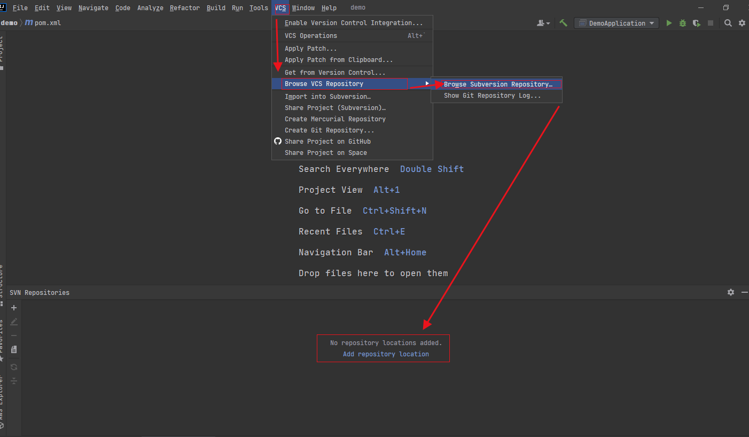This screenshot has height=437, width=749.
Task: Open the AWS Explorer tool window tab
Action: coord(2,402)
